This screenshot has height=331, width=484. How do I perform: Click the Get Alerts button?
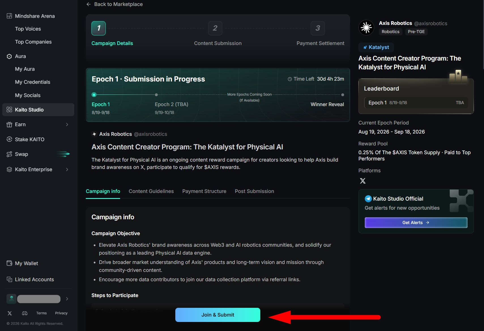pyautogui.click(x=416, y=223)
